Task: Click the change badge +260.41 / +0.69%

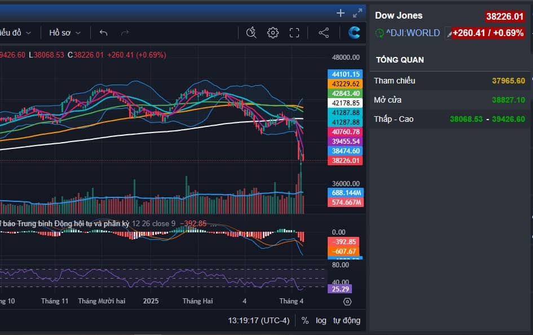Action: point(488,33)
